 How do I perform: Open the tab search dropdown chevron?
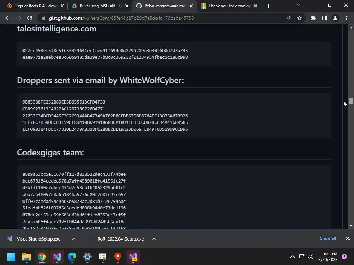(298, 5)
